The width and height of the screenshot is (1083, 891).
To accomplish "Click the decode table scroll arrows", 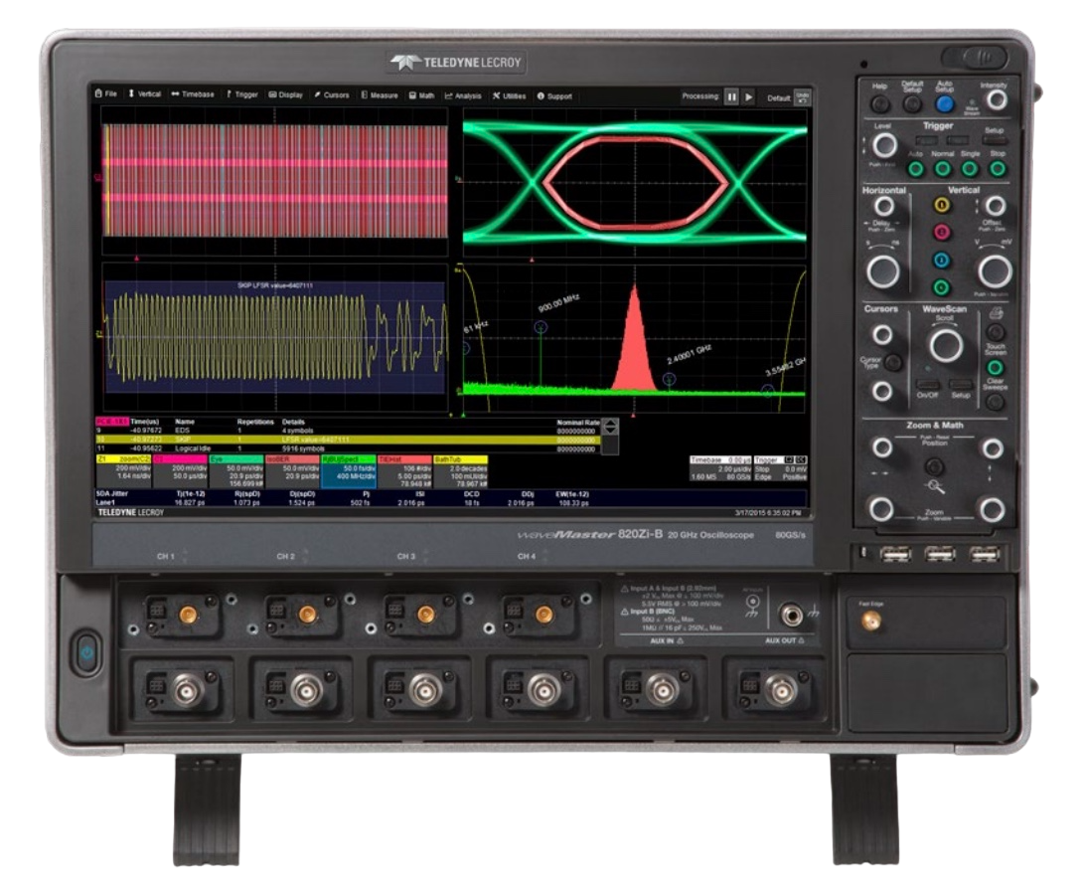I will (x=611, y=427).
